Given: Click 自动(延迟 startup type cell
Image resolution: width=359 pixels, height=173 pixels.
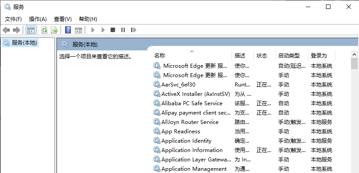Looking at the screenshot, I should coord(292,66).
